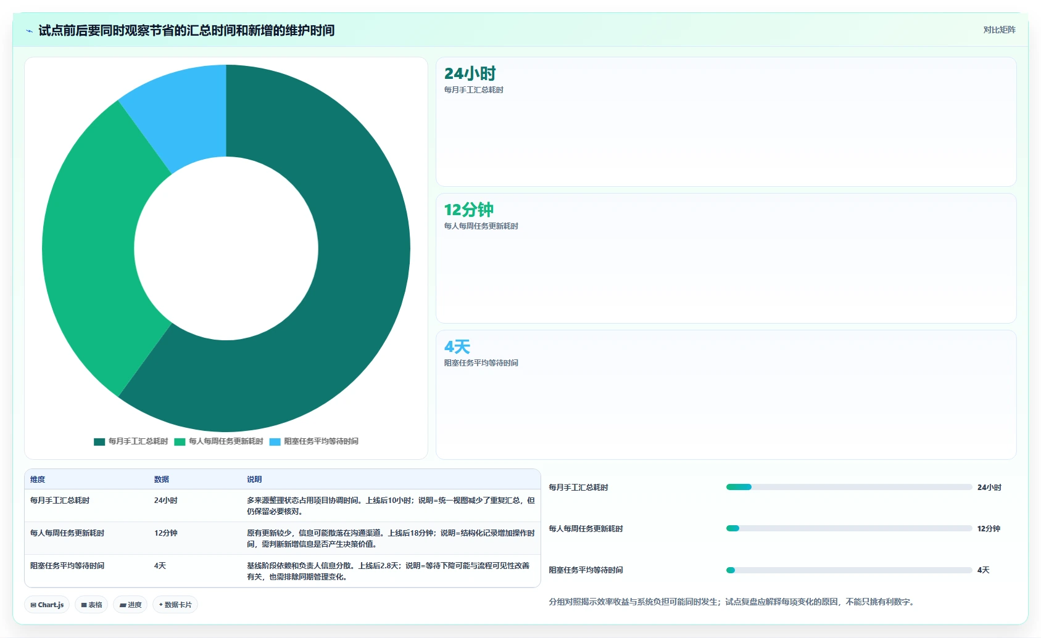The image size is (1041, 638).
Task: Open the 12分钟 stat card
Action: pos(726,258)
